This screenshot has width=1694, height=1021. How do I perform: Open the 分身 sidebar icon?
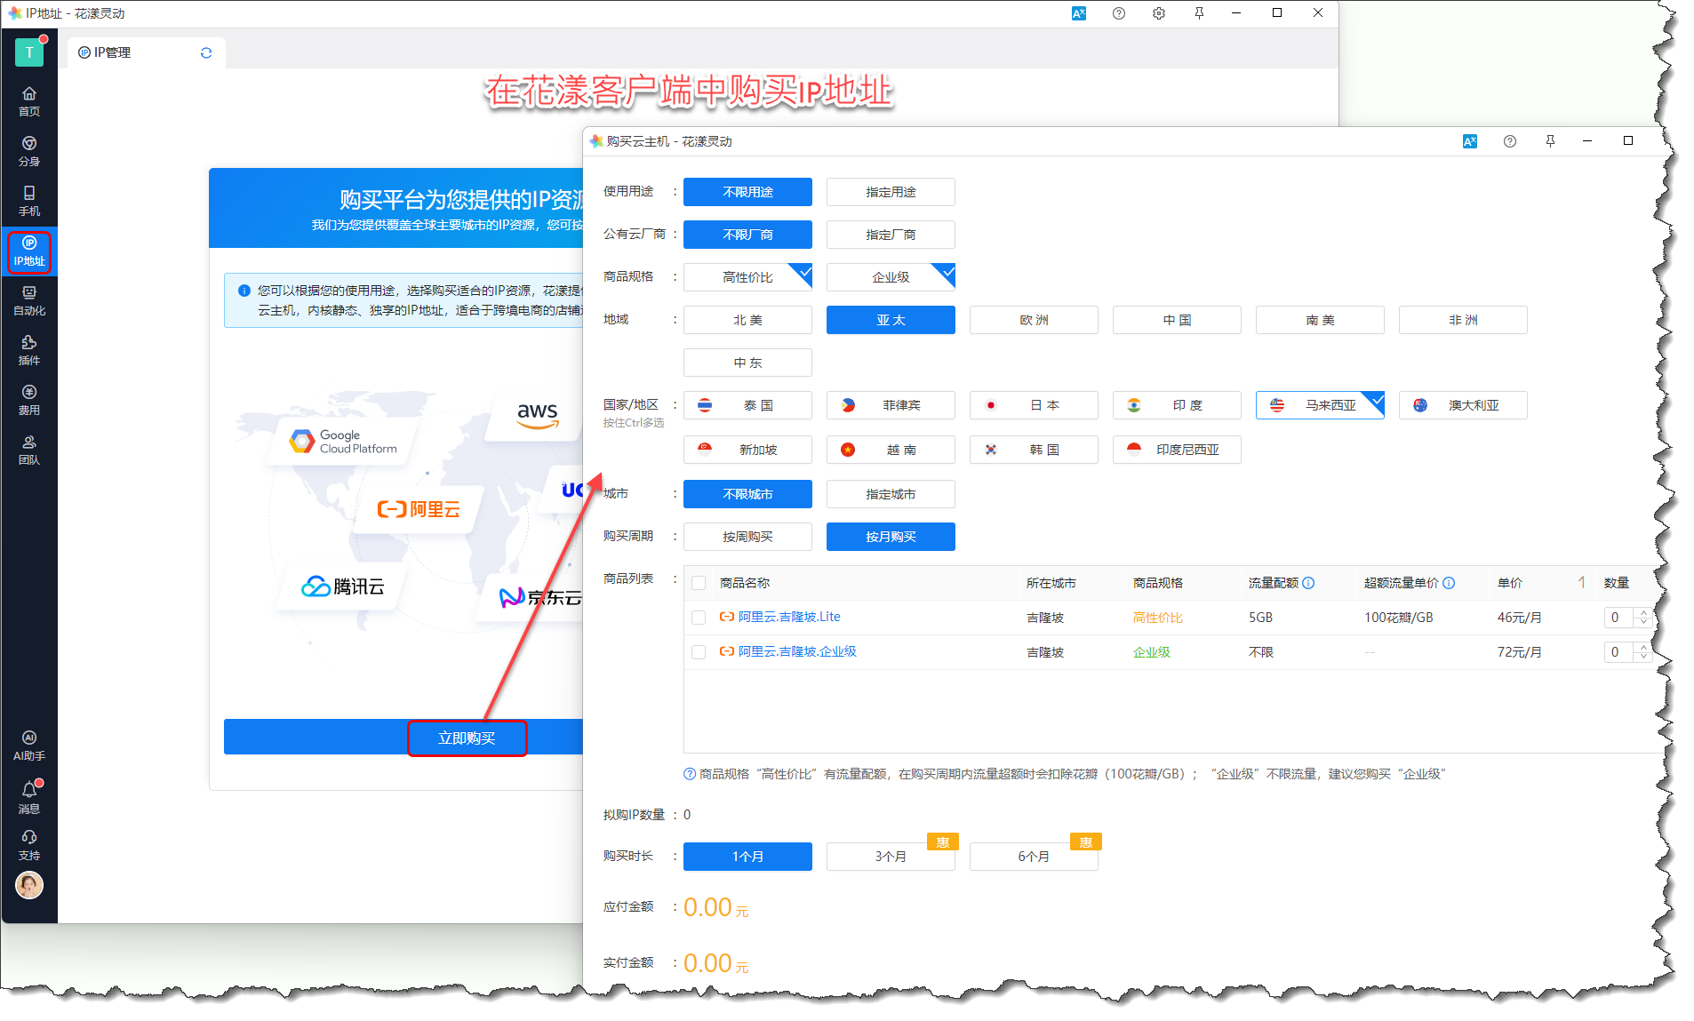coord(29,152)
